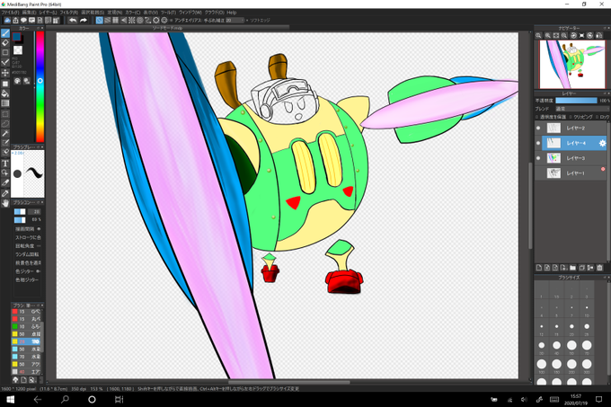611x407 pixels.
Task: Open the レイヤー menu
Action: click(x=48, y=13)
